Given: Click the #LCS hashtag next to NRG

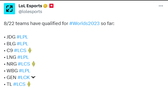Looking at the screenshot, I should coord(24,64).
